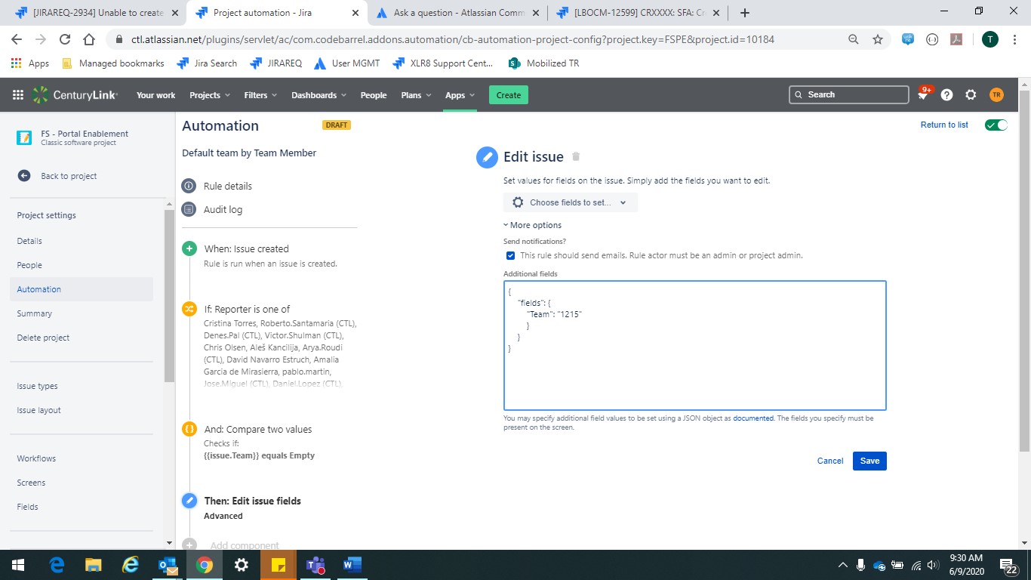The width and height of the screenshot is (1031, 580).
Task: Click the Jira Search field
Action: pyautogui.click(x=849, y=94)
